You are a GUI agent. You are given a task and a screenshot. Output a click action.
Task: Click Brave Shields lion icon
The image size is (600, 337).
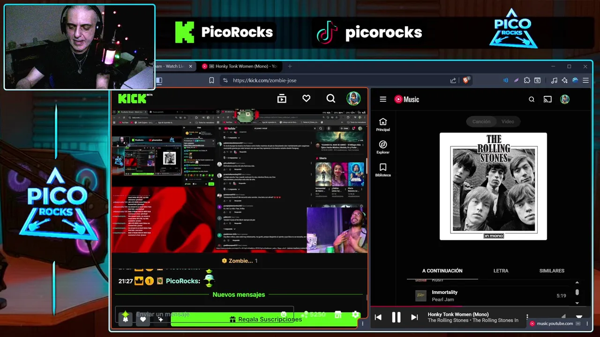pyautogui.click(x=466, y=80)
